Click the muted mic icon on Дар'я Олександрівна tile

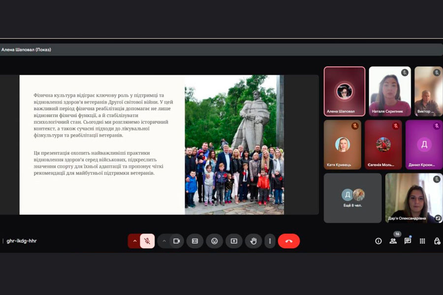click(437, 179)
